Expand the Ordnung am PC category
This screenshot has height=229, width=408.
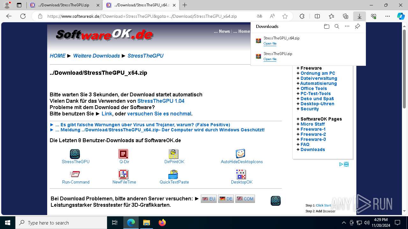318,73
